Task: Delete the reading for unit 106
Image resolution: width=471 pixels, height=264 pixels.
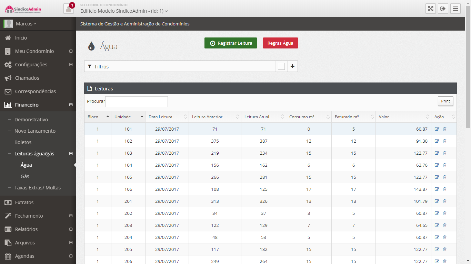Action: (x=444, y=189)
